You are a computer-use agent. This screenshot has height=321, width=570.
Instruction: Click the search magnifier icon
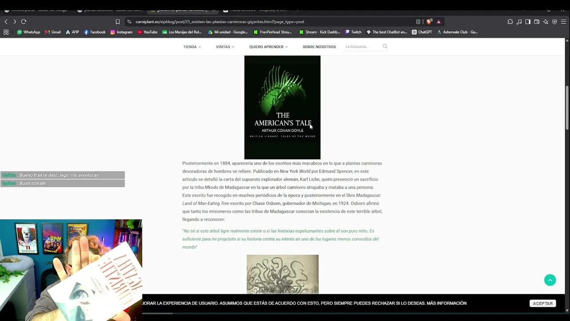pos(385,46)
